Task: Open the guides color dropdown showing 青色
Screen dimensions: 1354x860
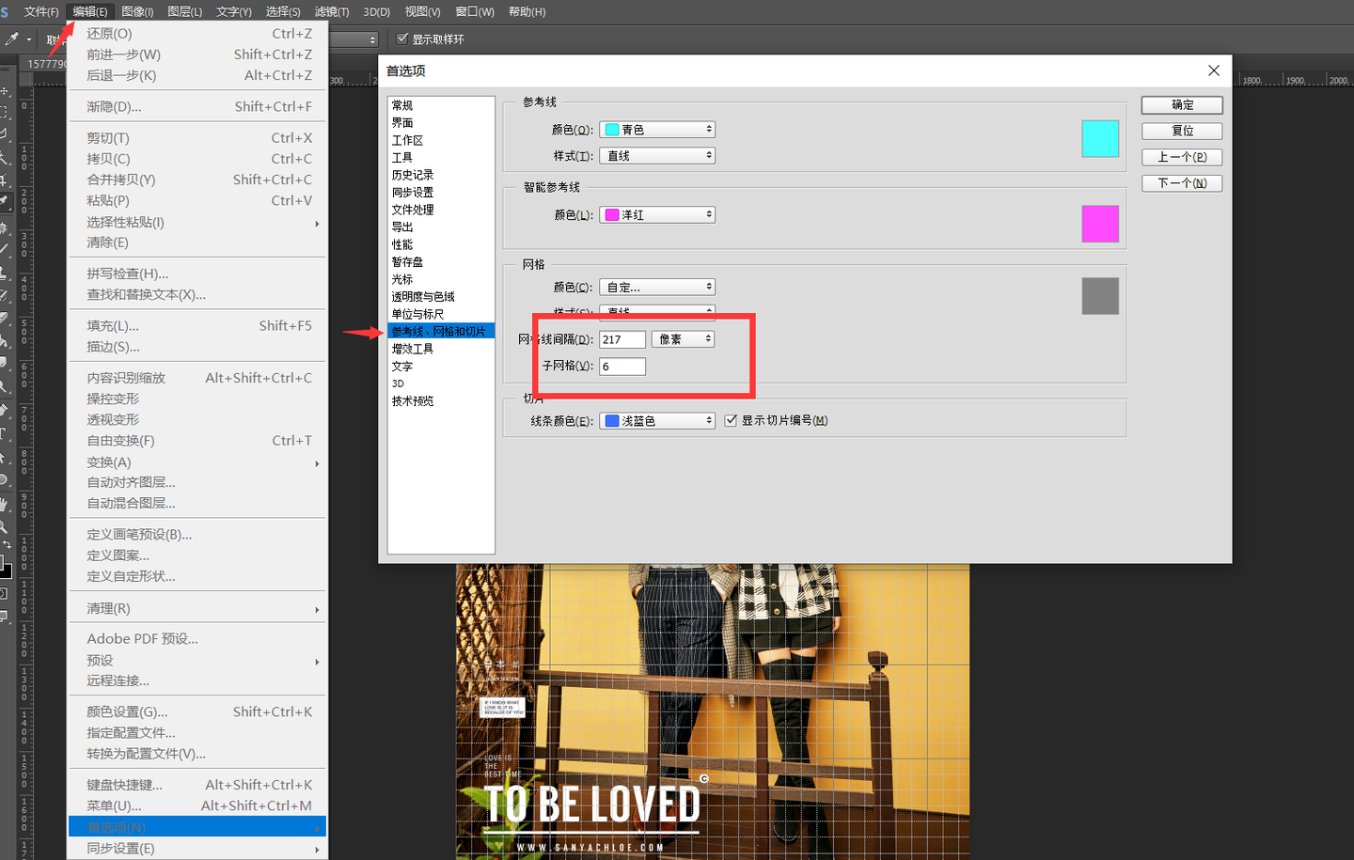Action: click(657, 130)
